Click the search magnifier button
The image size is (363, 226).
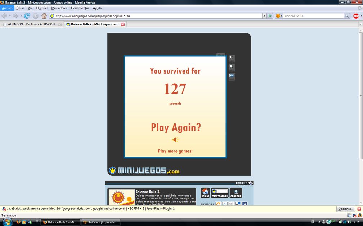[x=347, y=16]
